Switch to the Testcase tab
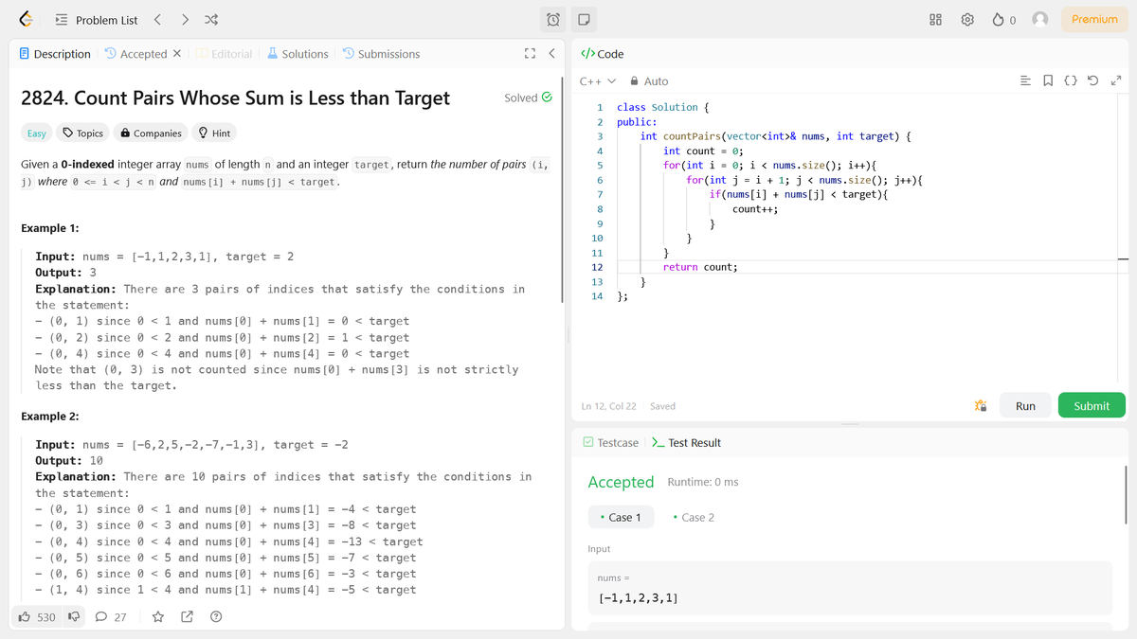The width and height of the screenshot is (1137, 639). point(610,442)
